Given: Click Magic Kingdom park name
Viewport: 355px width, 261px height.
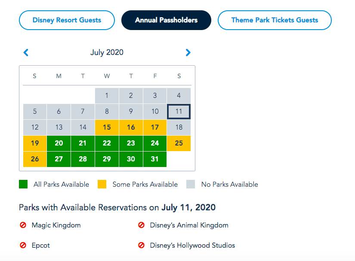Looking at the screenshot, I should pyautogui.click(x=56, y=225).
